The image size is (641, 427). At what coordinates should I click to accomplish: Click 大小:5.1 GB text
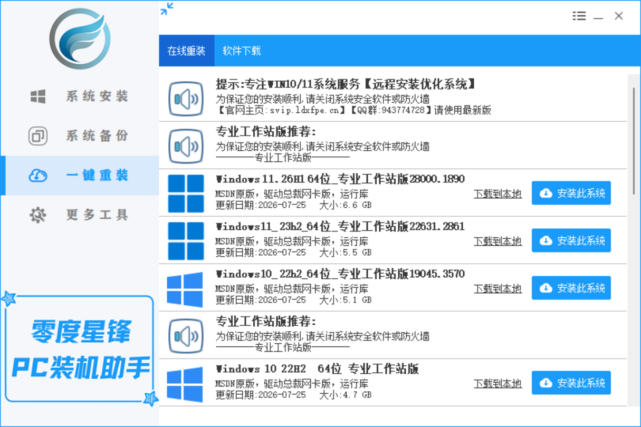pyautogui.click(x=345, y=300)
